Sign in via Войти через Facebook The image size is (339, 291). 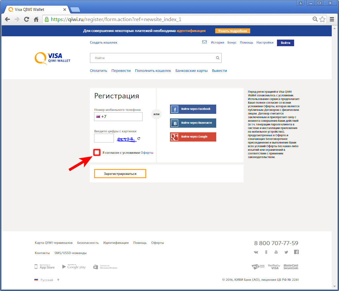click(x=193, y=109)
